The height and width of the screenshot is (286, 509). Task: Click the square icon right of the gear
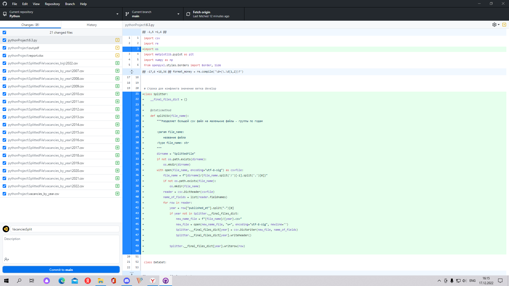tap(504, 25)
